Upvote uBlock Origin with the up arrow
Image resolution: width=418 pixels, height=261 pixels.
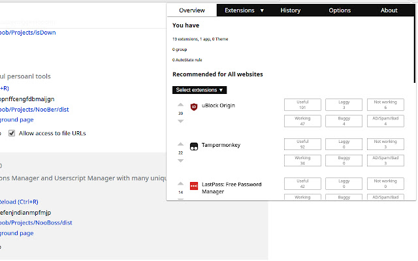(181, 105)
